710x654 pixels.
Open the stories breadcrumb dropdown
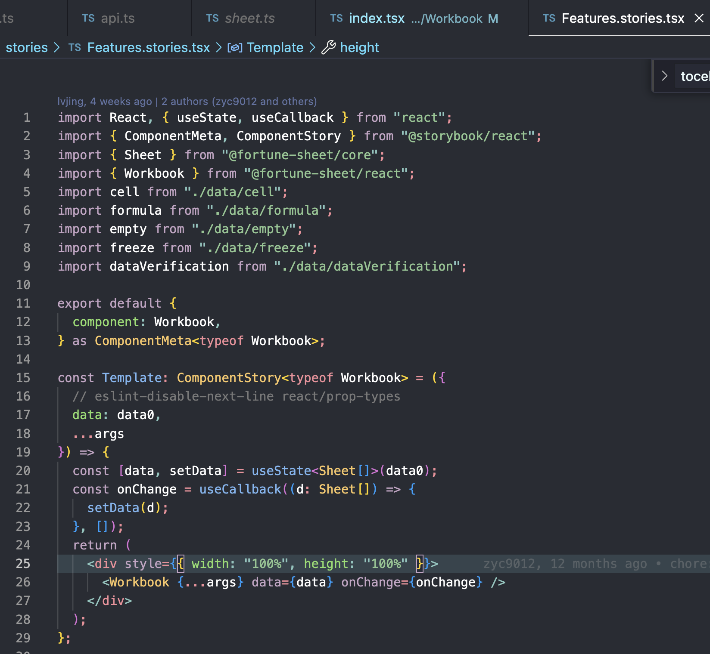(x=26, y=47)
